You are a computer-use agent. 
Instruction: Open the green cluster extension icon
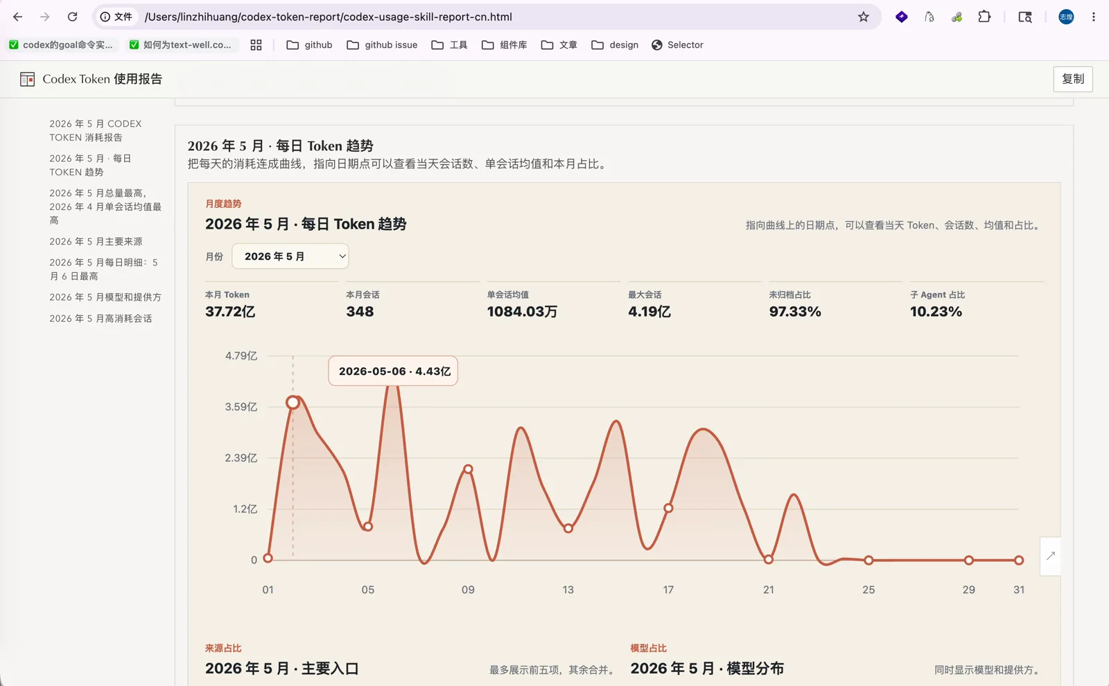[957, 17]
